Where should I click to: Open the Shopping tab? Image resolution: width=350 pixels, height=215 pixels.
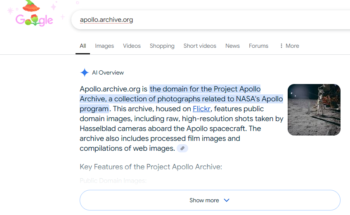tap(162, 46)
